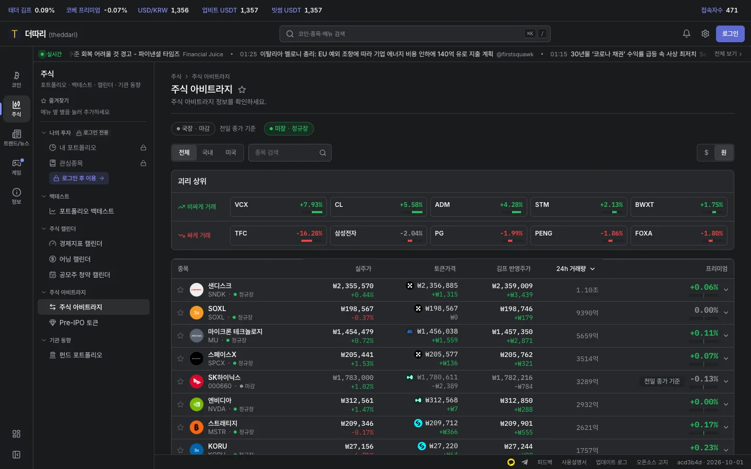Collapse the 기관 동향 sidebar group
The height and width of the screenshot is (469, 751).
click(x=44, y=340)
